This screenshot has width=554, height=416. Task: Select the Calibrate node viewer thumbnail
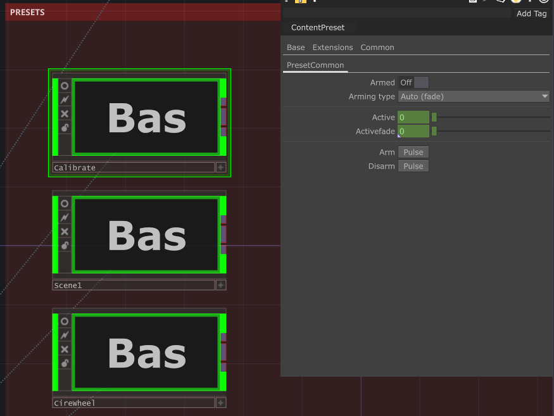tap(146, 117)
